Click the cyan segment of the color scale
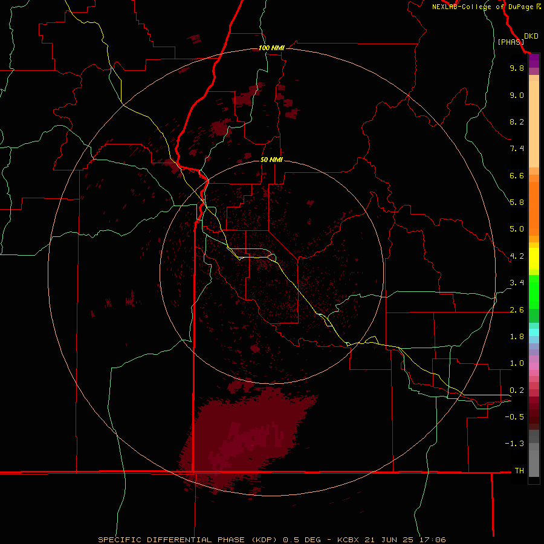The height and width of the screenshot is (544, 544). coord(534,332)
